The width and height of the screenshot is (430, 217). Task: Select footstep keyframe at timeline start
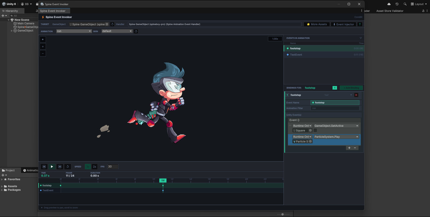pos(61,185)
